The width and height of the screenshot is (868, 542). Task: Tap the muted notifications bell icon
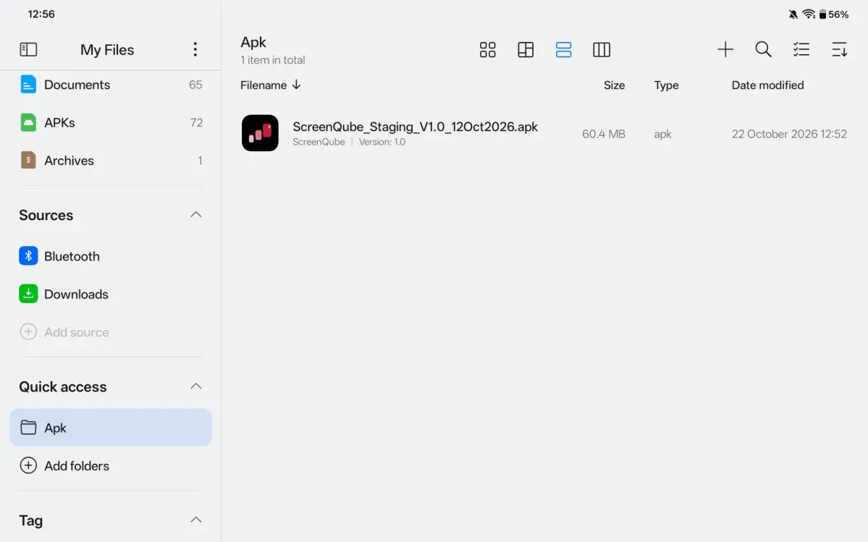(x=793, y=14)
